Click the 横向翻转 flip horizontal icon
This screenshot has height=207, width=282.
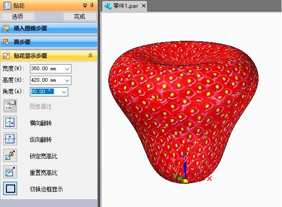click(10, 122)
